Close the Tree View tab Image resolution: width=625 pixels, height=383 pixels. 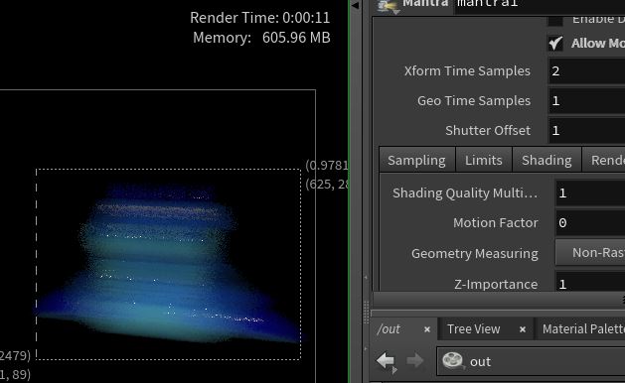(523, 329)
